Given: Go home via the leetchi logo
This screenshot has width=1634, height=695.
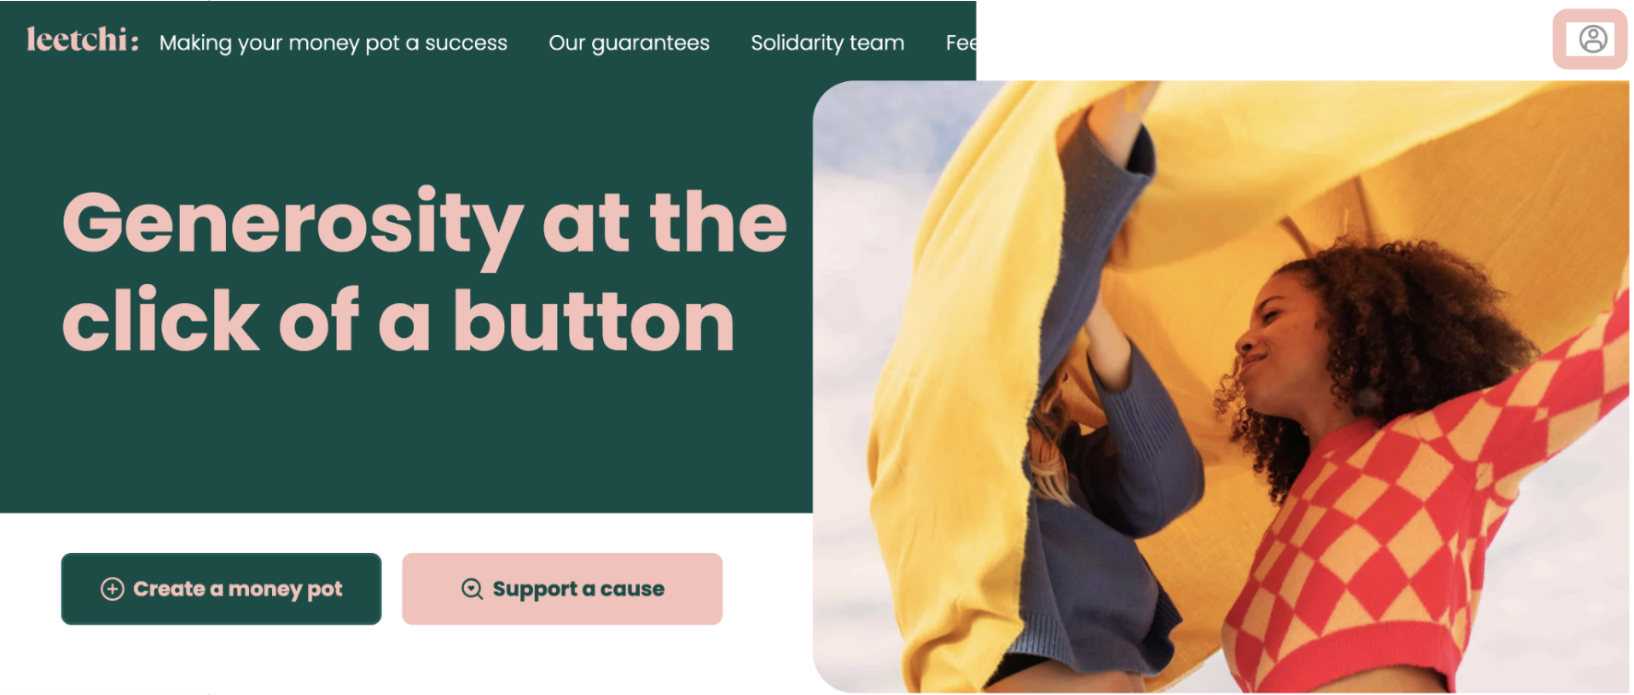Looking at the screenshot, I should click(x=83, y=40).
